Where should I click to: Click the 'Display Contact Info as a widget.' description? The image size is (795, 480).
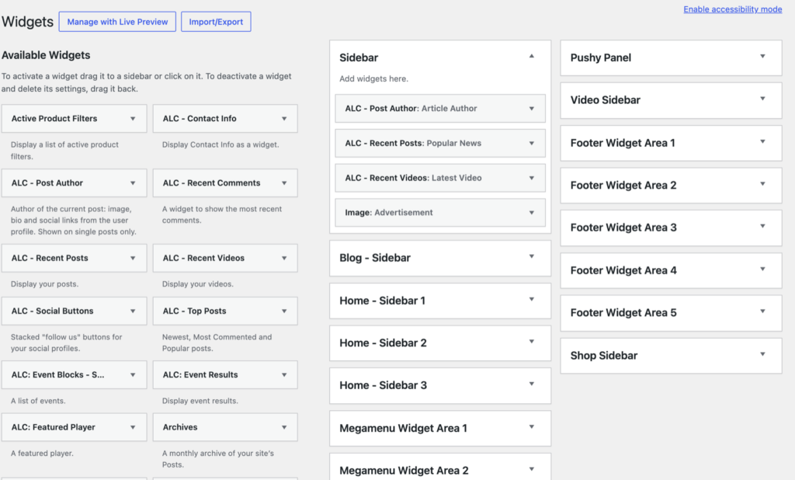[220, 144]
